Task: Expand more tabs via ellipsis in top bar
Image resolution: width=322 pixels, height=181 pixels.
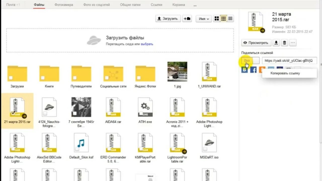Action: (195, 5)
